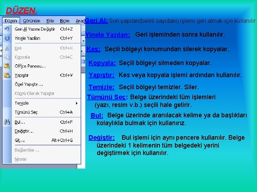This screenshot has height=192, width=257.
Task: Open the Ekle menu
Action: tap(50, 21)
